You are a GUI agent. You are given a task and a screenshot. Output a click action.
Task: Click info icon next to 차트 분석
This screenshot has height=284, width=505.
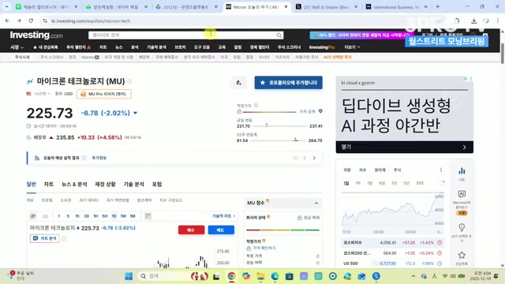pyautogui.click(x=64, y=238)
